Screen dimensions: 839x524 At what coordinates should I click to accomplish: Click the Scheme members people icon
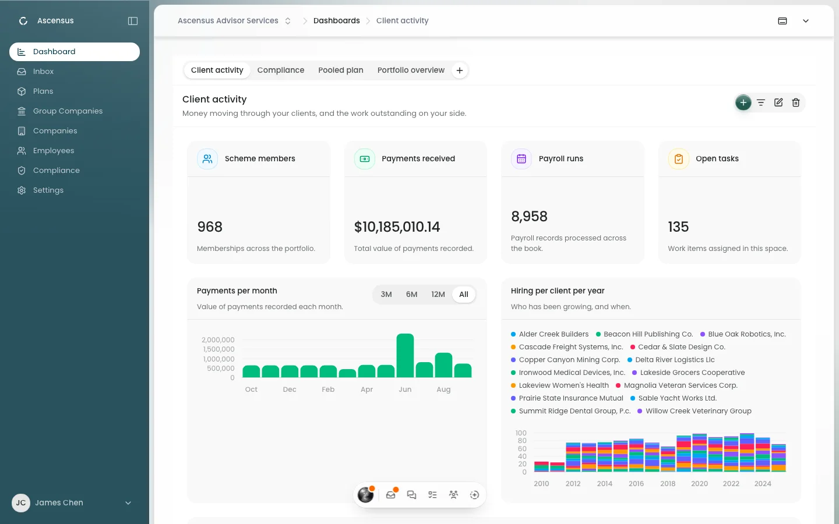pos(207,159)
